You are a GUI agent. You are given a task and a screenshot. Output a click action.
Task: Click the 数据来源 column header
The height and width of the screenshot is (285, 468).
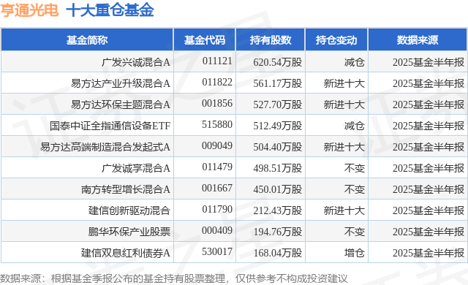418,40
